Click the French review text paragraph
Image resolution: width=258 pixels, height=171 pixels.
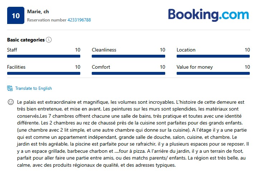(x=129, y=133)
